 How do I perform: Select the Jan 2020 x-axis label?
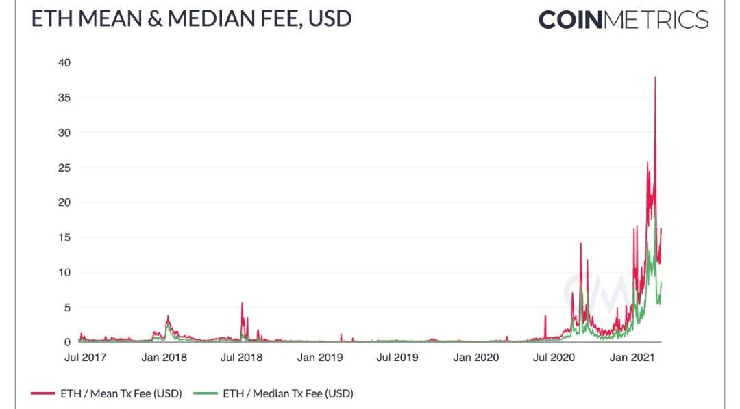click(x=476, y=357)
